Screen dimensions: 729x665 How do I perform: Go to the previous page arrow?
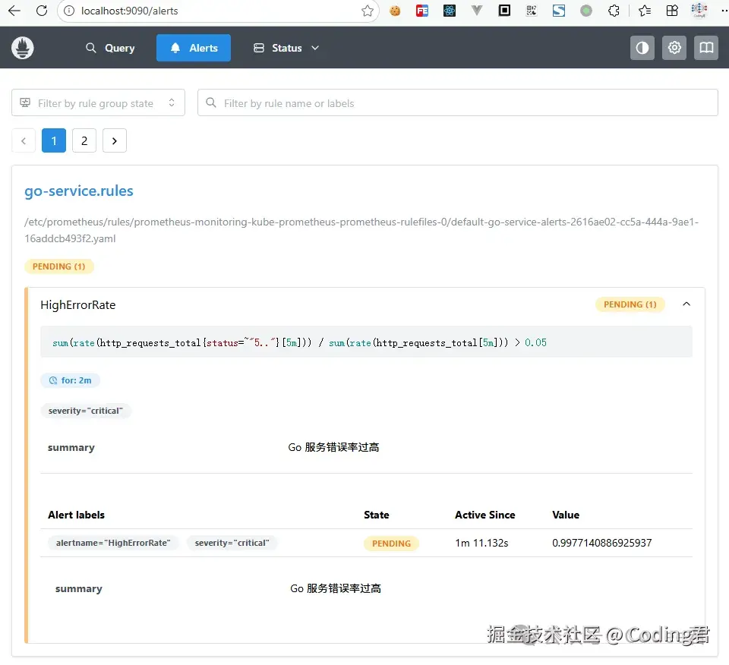tap(24, 140)
